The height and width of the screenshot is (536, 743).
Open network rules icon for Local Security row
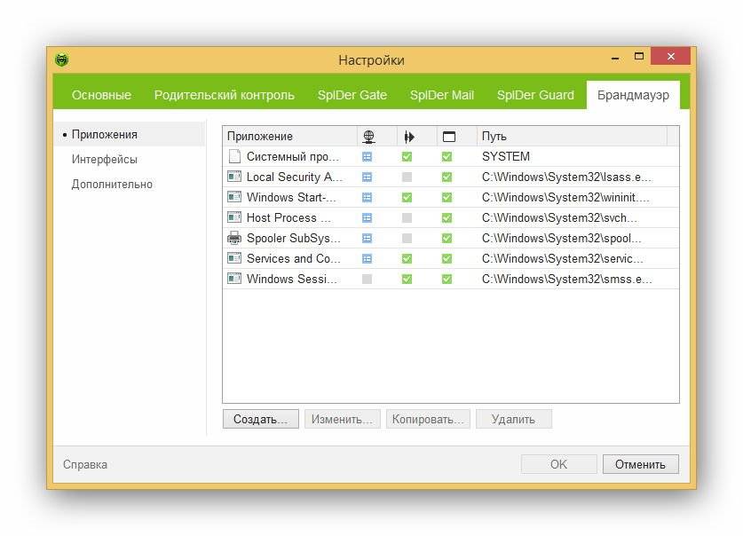click(367, 177)
